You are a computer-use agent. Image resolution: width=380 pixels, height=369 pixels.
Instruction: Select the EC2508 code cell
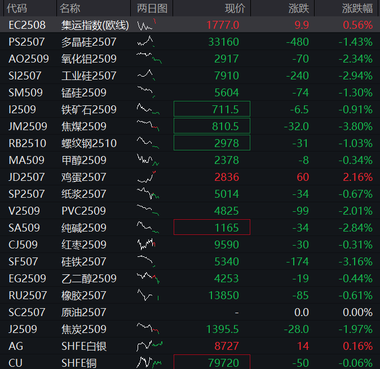coord(27,25)
